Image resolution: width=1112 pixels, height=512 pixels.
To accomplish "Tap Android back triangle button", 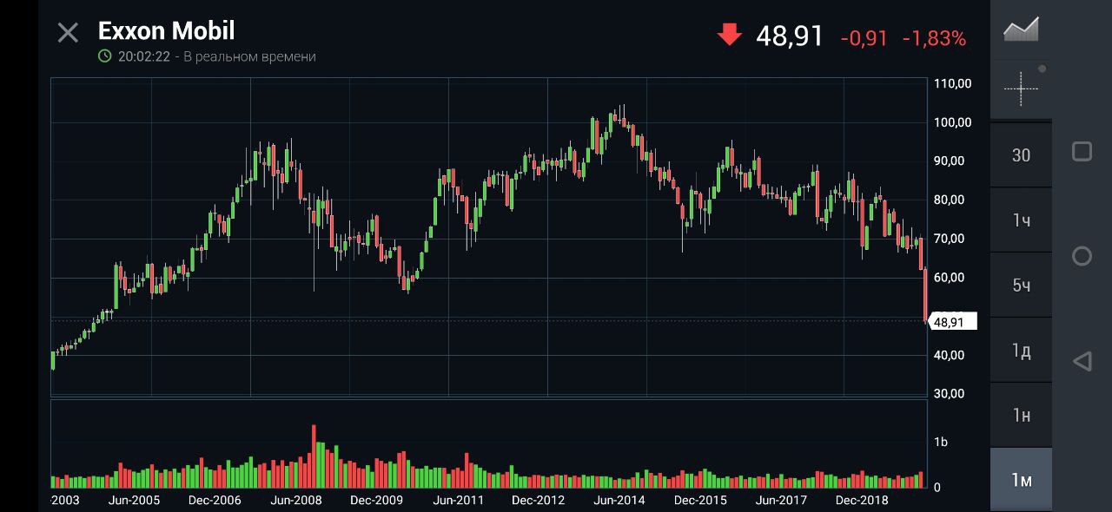I will tap(1082, 361).
